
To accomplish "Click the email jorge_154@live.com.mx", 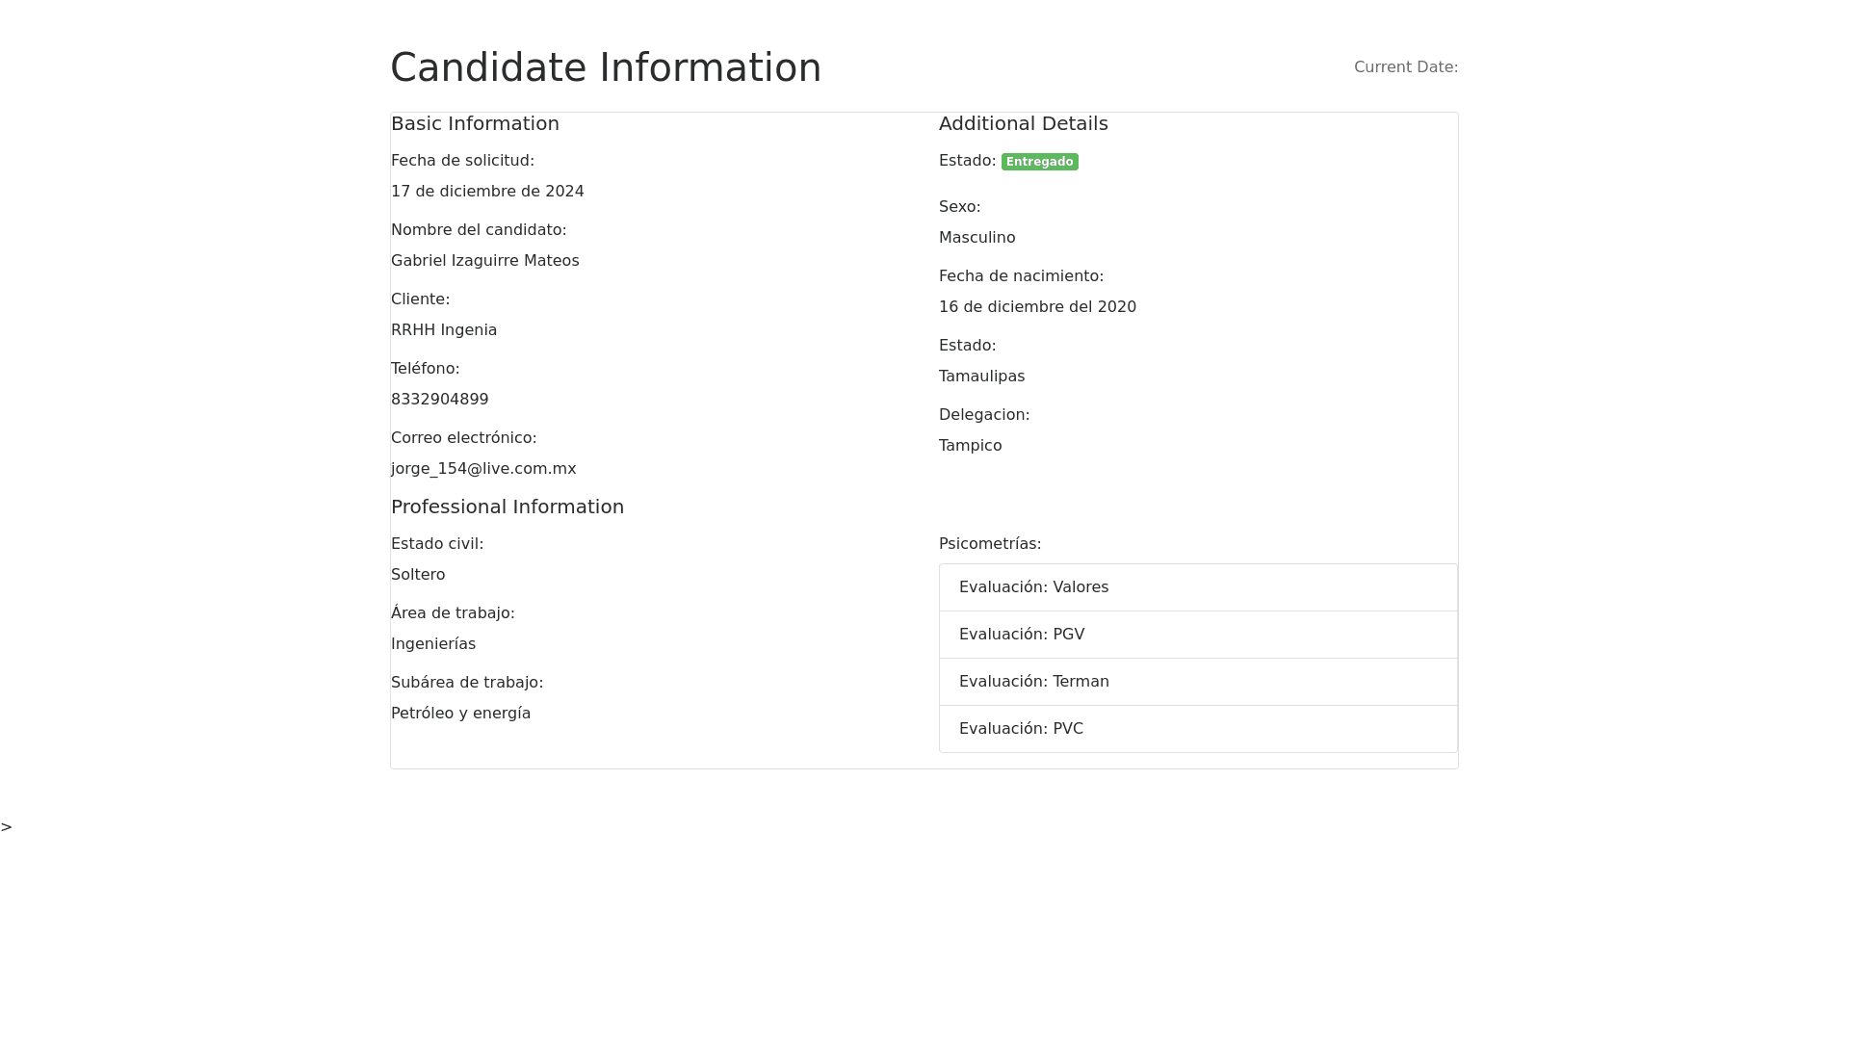I will 483,469.
